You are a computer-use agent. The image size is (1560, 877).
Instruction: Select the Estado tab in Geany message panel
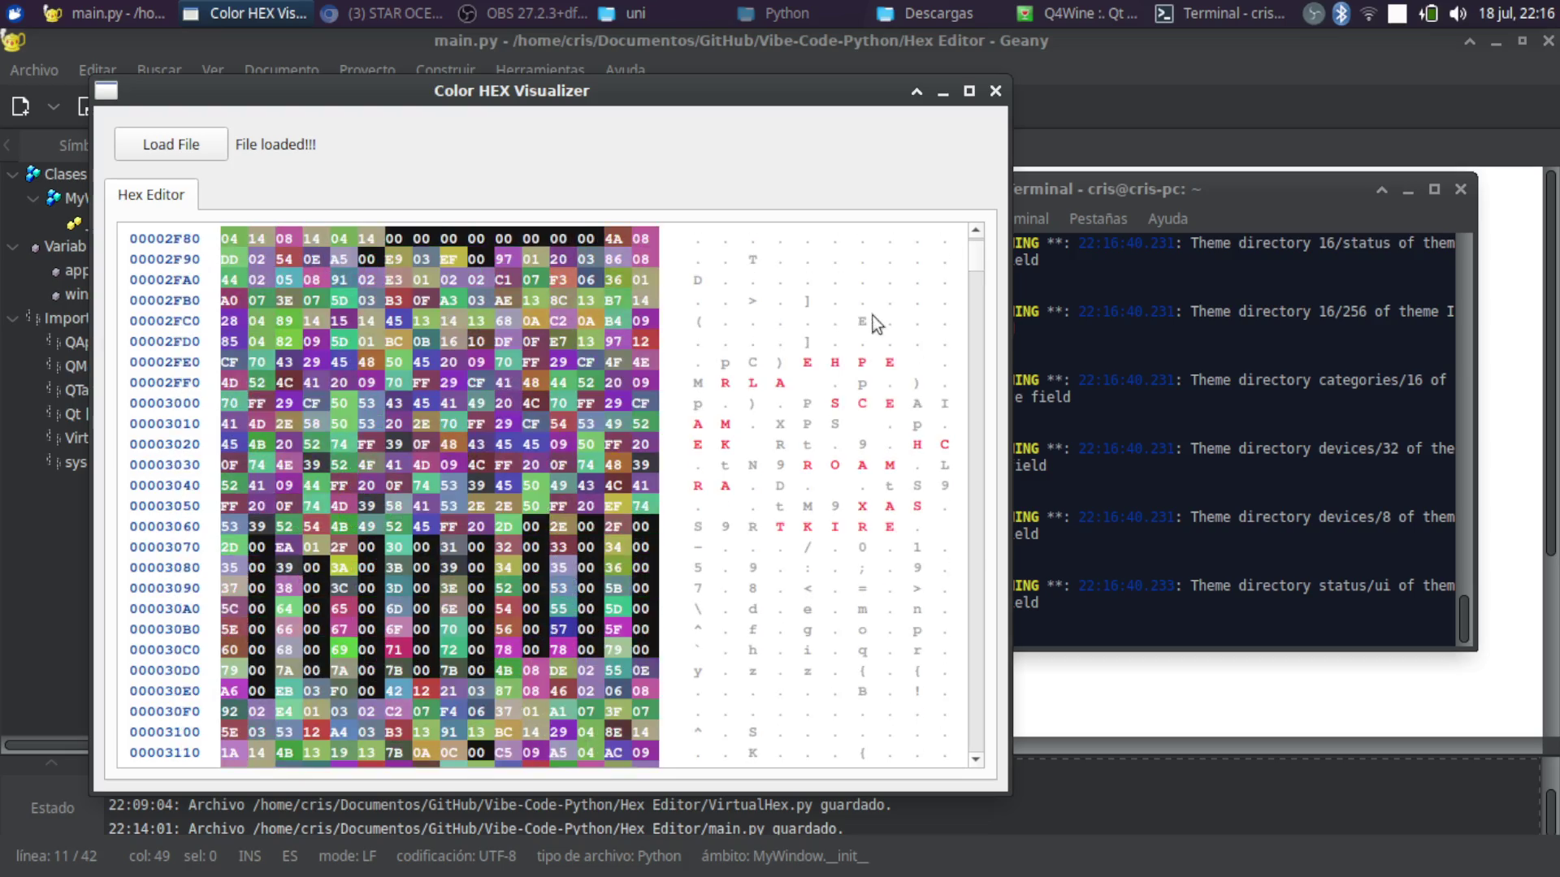click(53, 808)
